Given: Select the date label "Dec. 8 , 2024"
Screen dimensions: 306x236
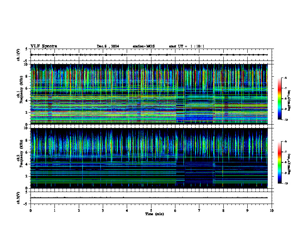Looking at the screenshot, I should 108,46.
